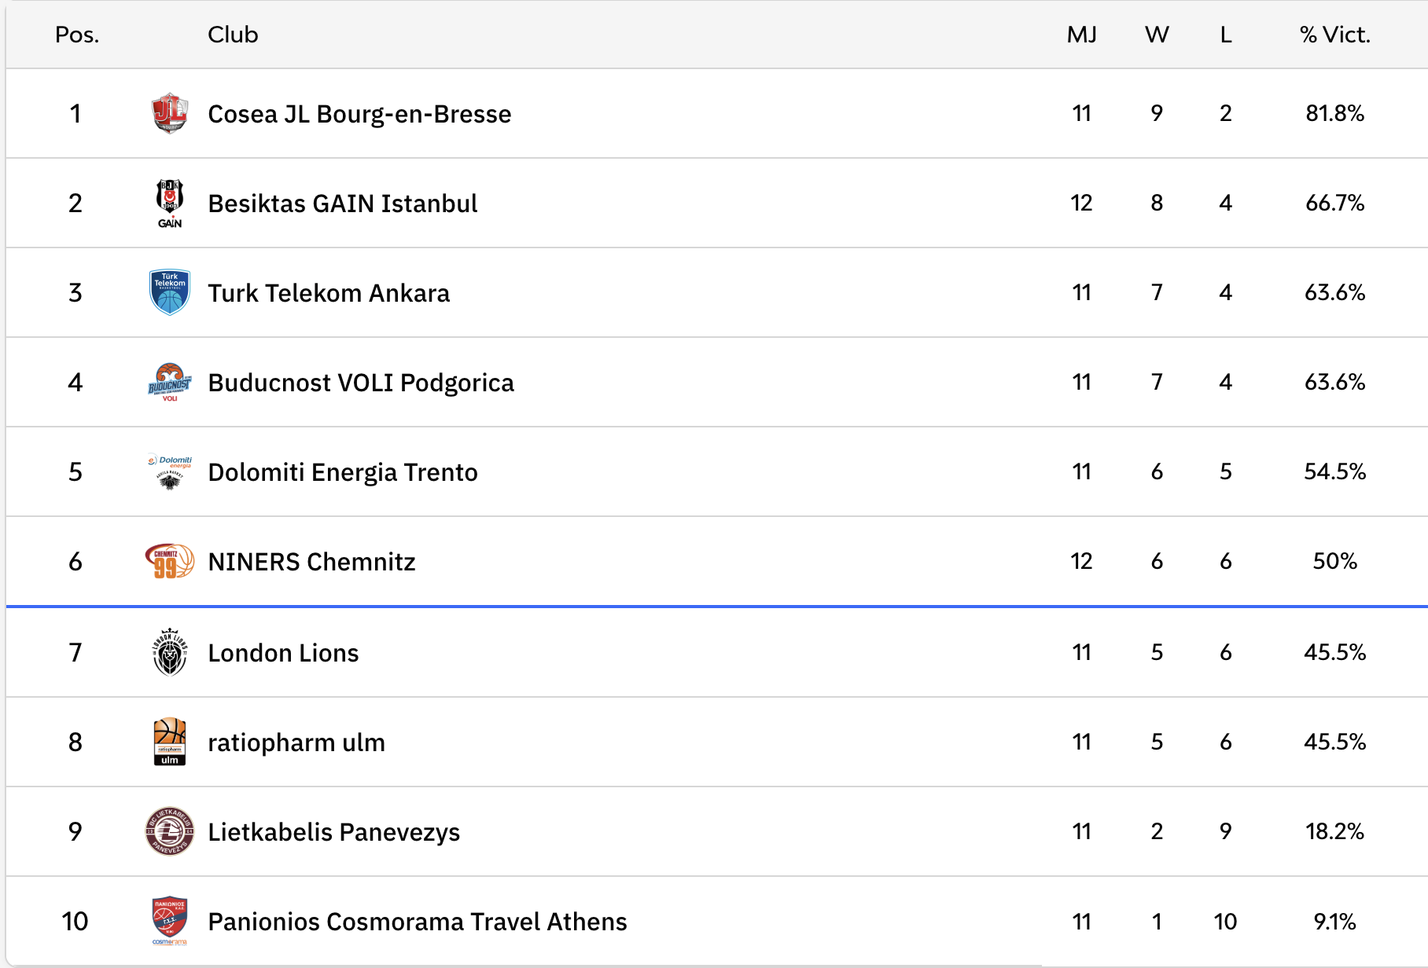1428x968 pixels.
Task: Click the Lietkabelis Panevezys round emblem
Action: (169, 831)
